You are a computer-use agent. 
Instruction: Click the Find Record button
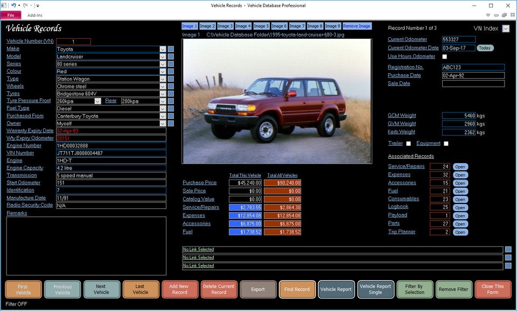click(x=297, y=289)
